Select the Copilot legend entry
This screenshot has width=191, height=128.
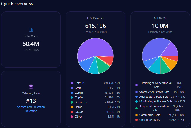coord(79,97)
